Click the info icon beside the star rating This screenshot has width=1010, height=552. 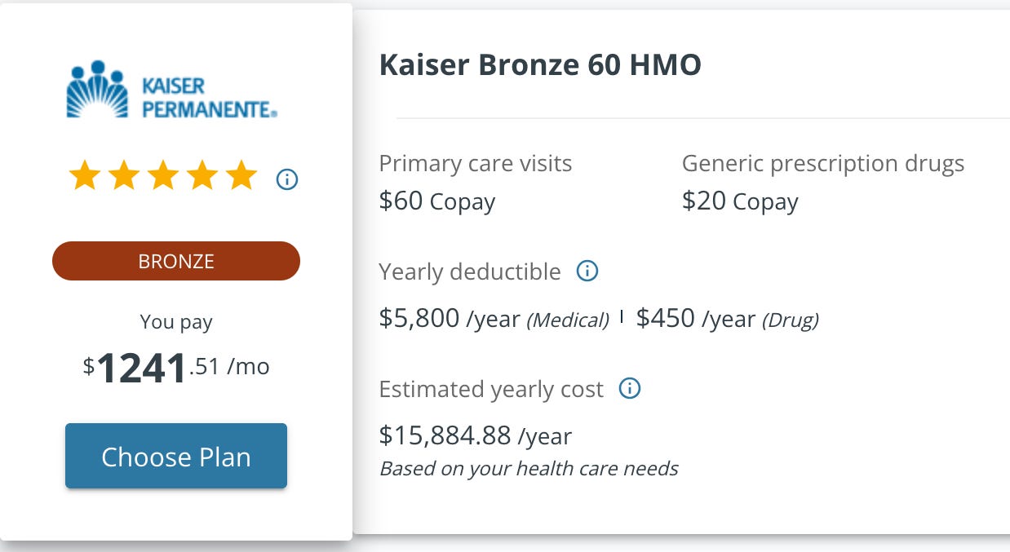point(287,179)
